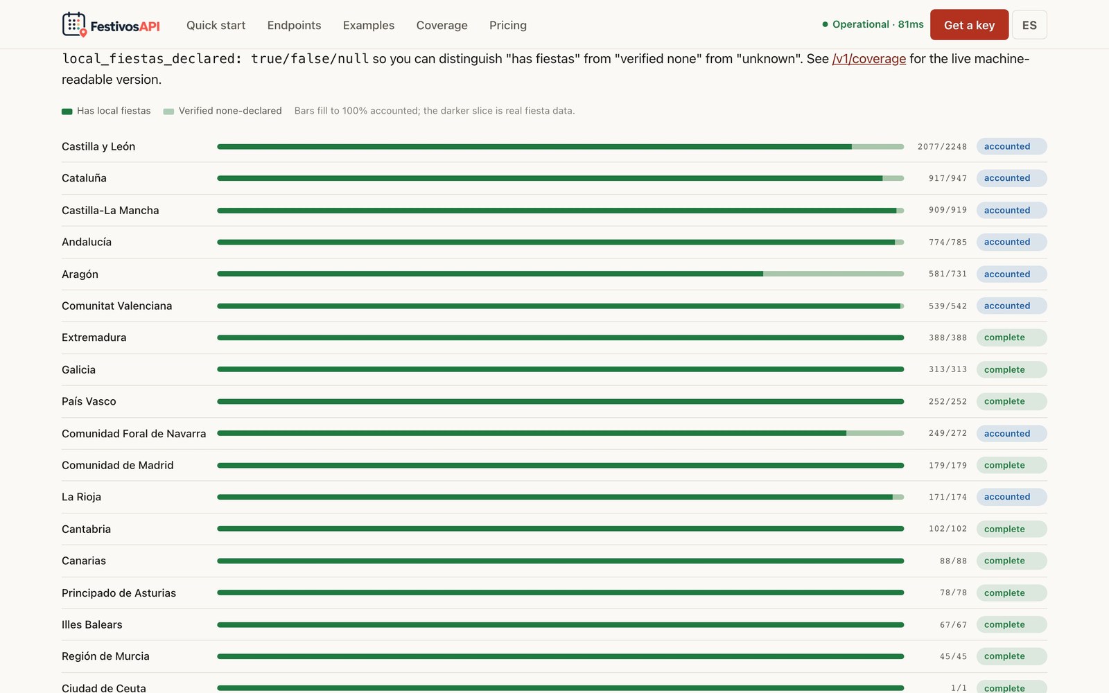This screenshot has height=693, width=1109.
Task: Click the complete badge for País Vasco
Action: (1011, 401)
